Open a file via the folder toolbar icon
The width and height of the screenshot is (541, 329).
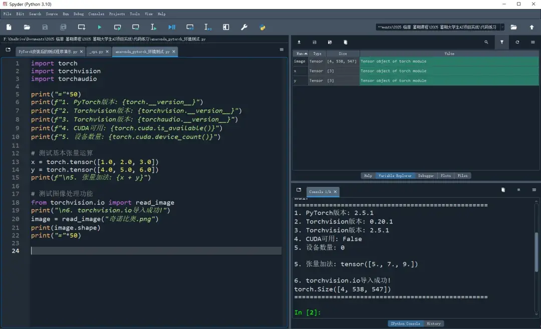[27, 27]
